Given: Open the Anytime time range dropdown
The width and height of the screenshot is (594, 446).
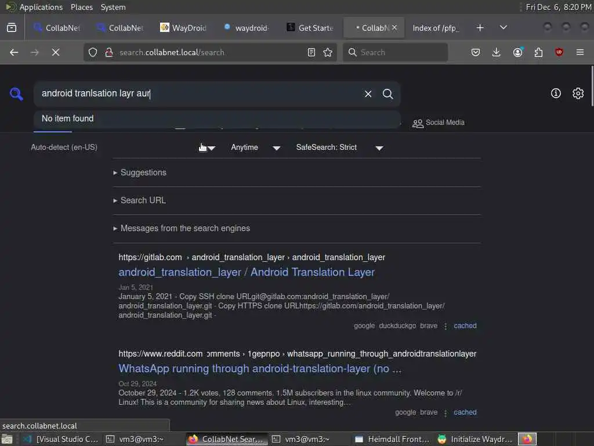Looking at the screenshot, I should click(x=256, y=148).
